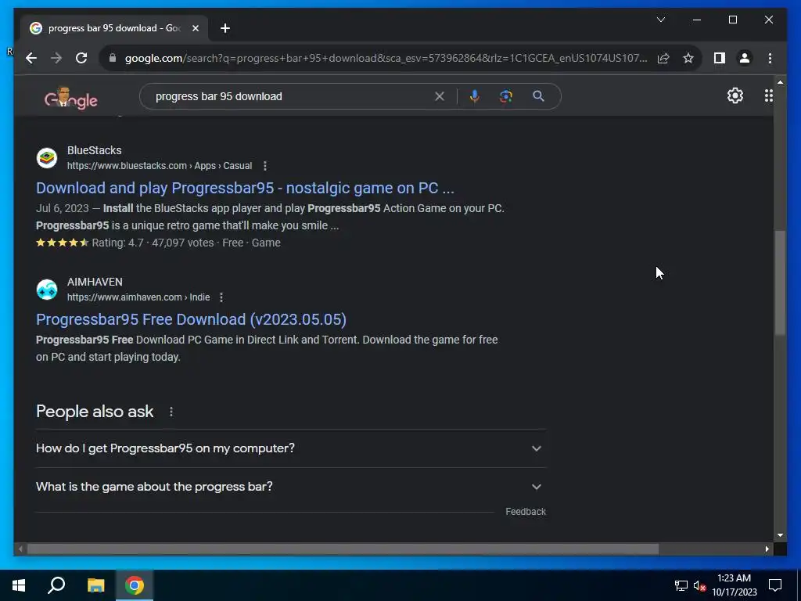
Task: Click the vertical scrollbar thumb
Action: point(780,282)
